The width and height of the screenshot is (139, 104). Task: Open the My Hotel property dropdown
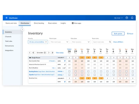118,18
